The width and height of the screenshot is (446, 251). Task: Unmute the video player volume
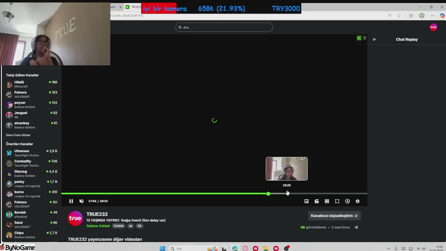(82, 201)
